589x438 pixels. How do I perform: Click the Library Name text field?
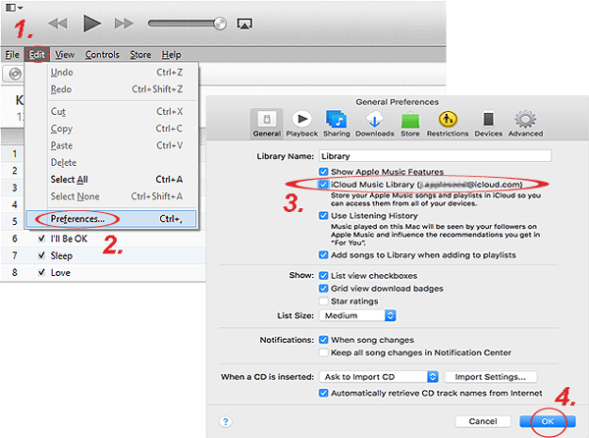pos(435,156)
